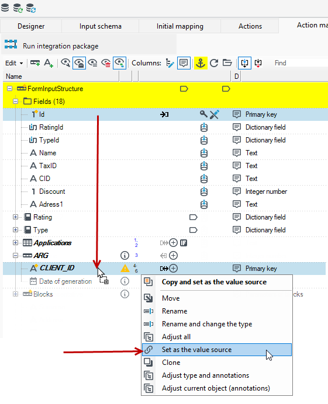Image resolution: width=328 pixels, height=404 pixels.
Task: Choose Adjust current object (annotations)
Action: pos(217,388)
